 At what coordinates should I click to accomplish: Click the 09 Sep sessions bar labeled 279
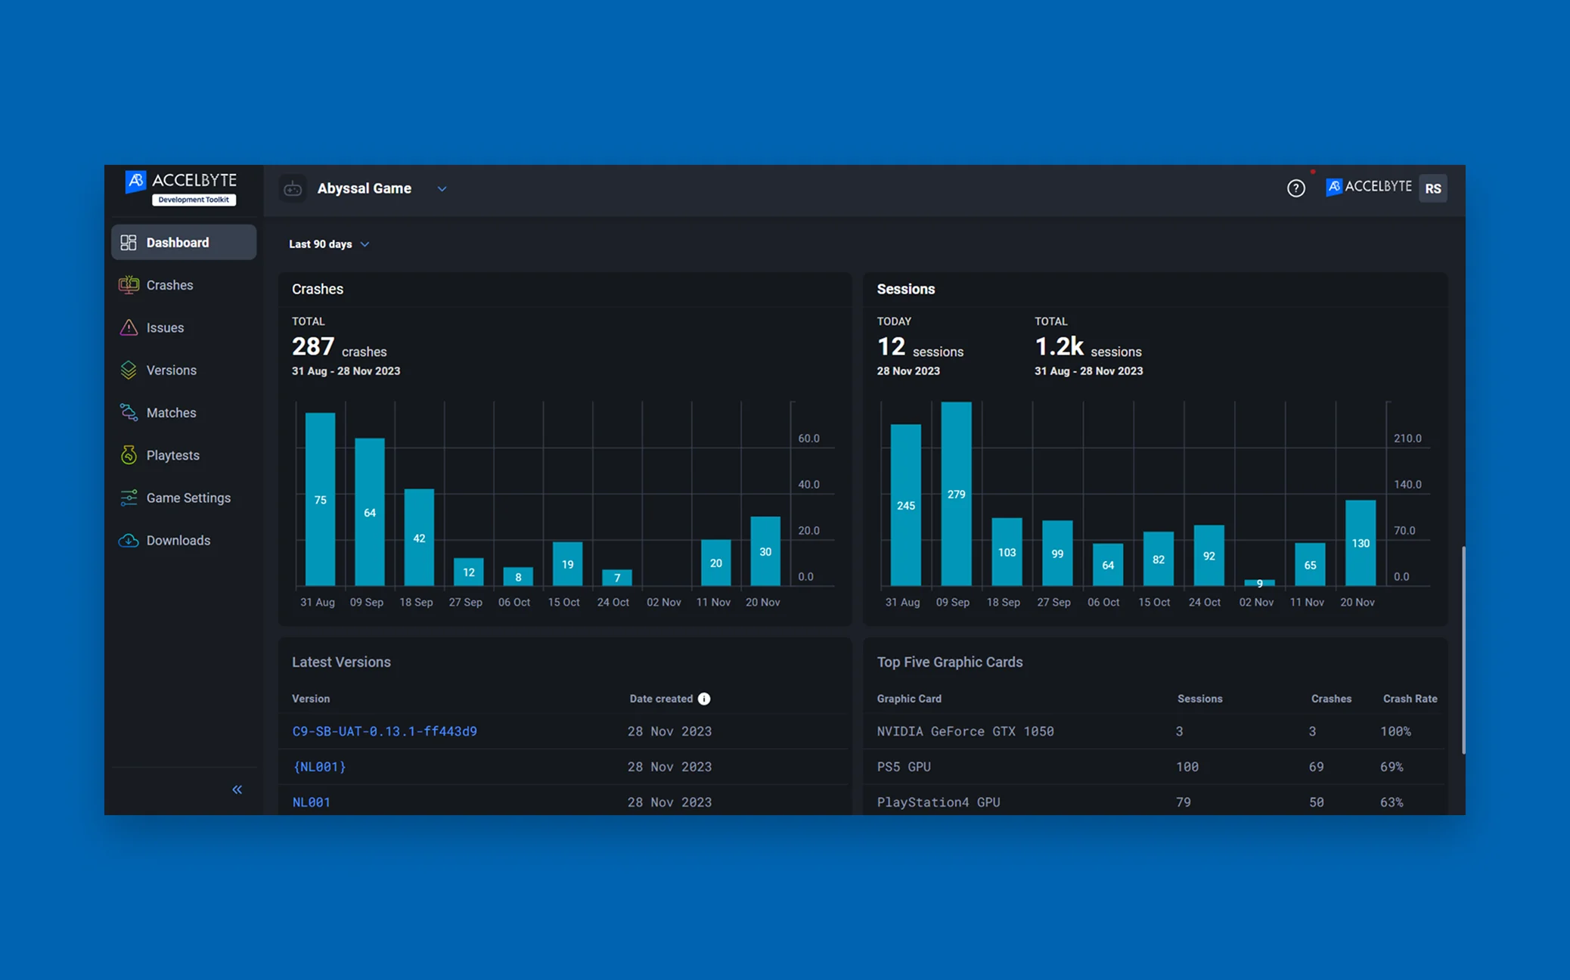tap(956, 494)
